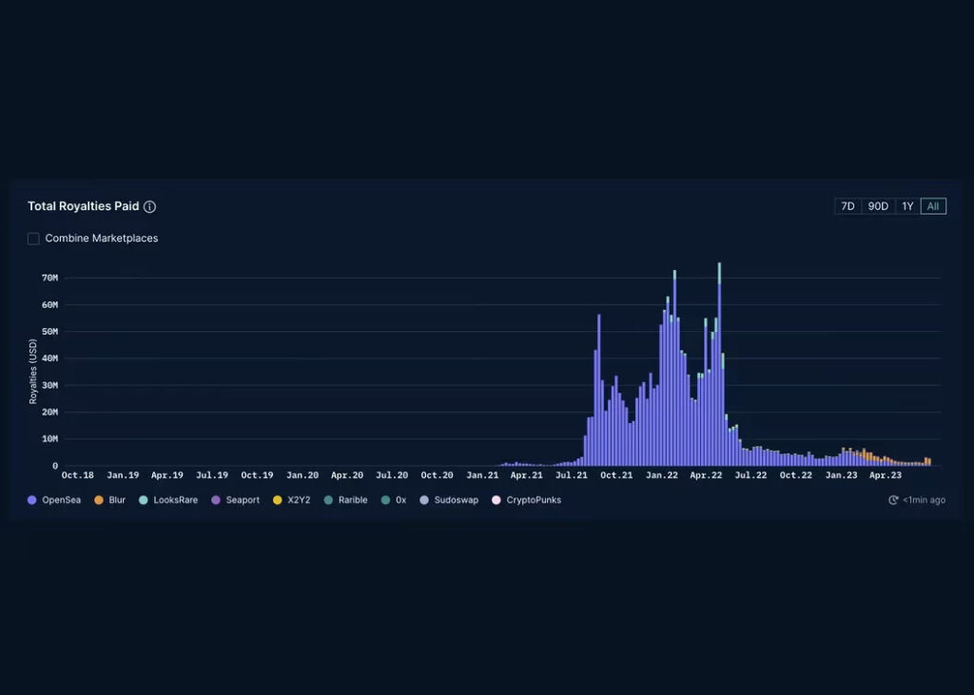Click the LooksRare legend label
974x695 pixels.
tap(176, 500)
